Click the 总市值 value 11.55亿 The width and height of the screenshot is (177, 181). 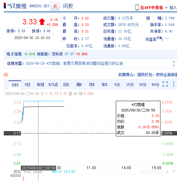click(x=125, y=31)
